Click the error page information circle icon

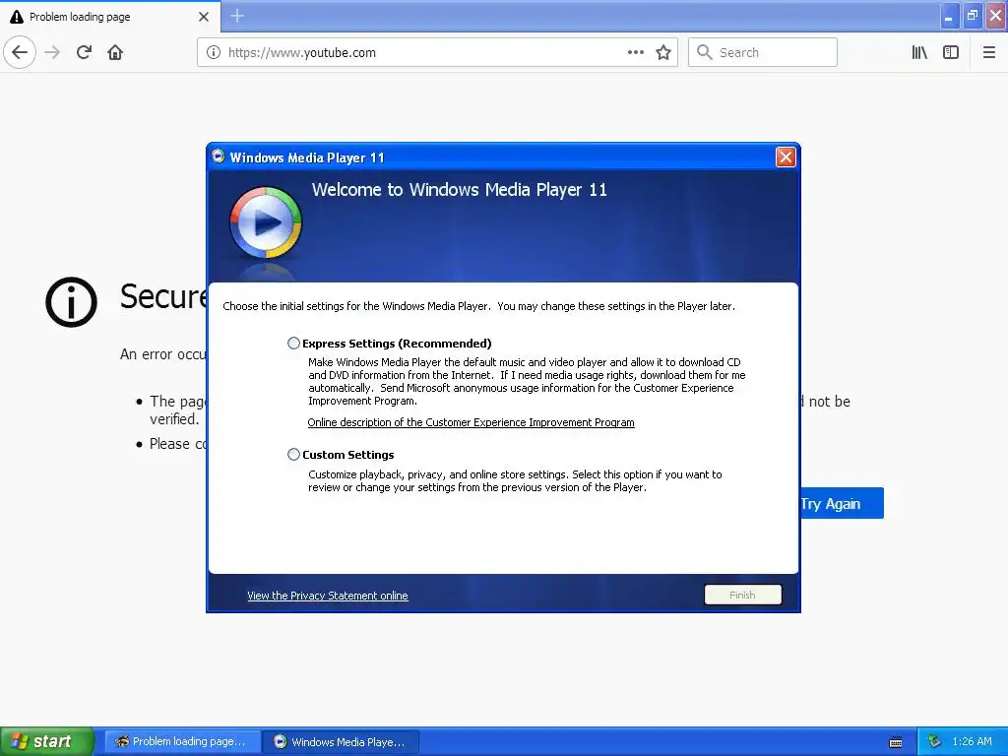click(71, 302)
